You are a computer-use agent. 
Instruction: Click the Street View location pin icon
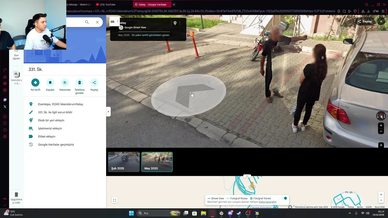175,23
